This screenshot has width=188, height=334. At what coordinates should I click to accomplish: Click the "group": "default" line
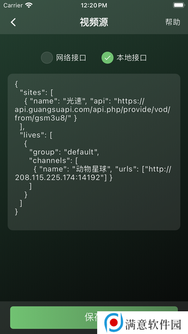64,152
